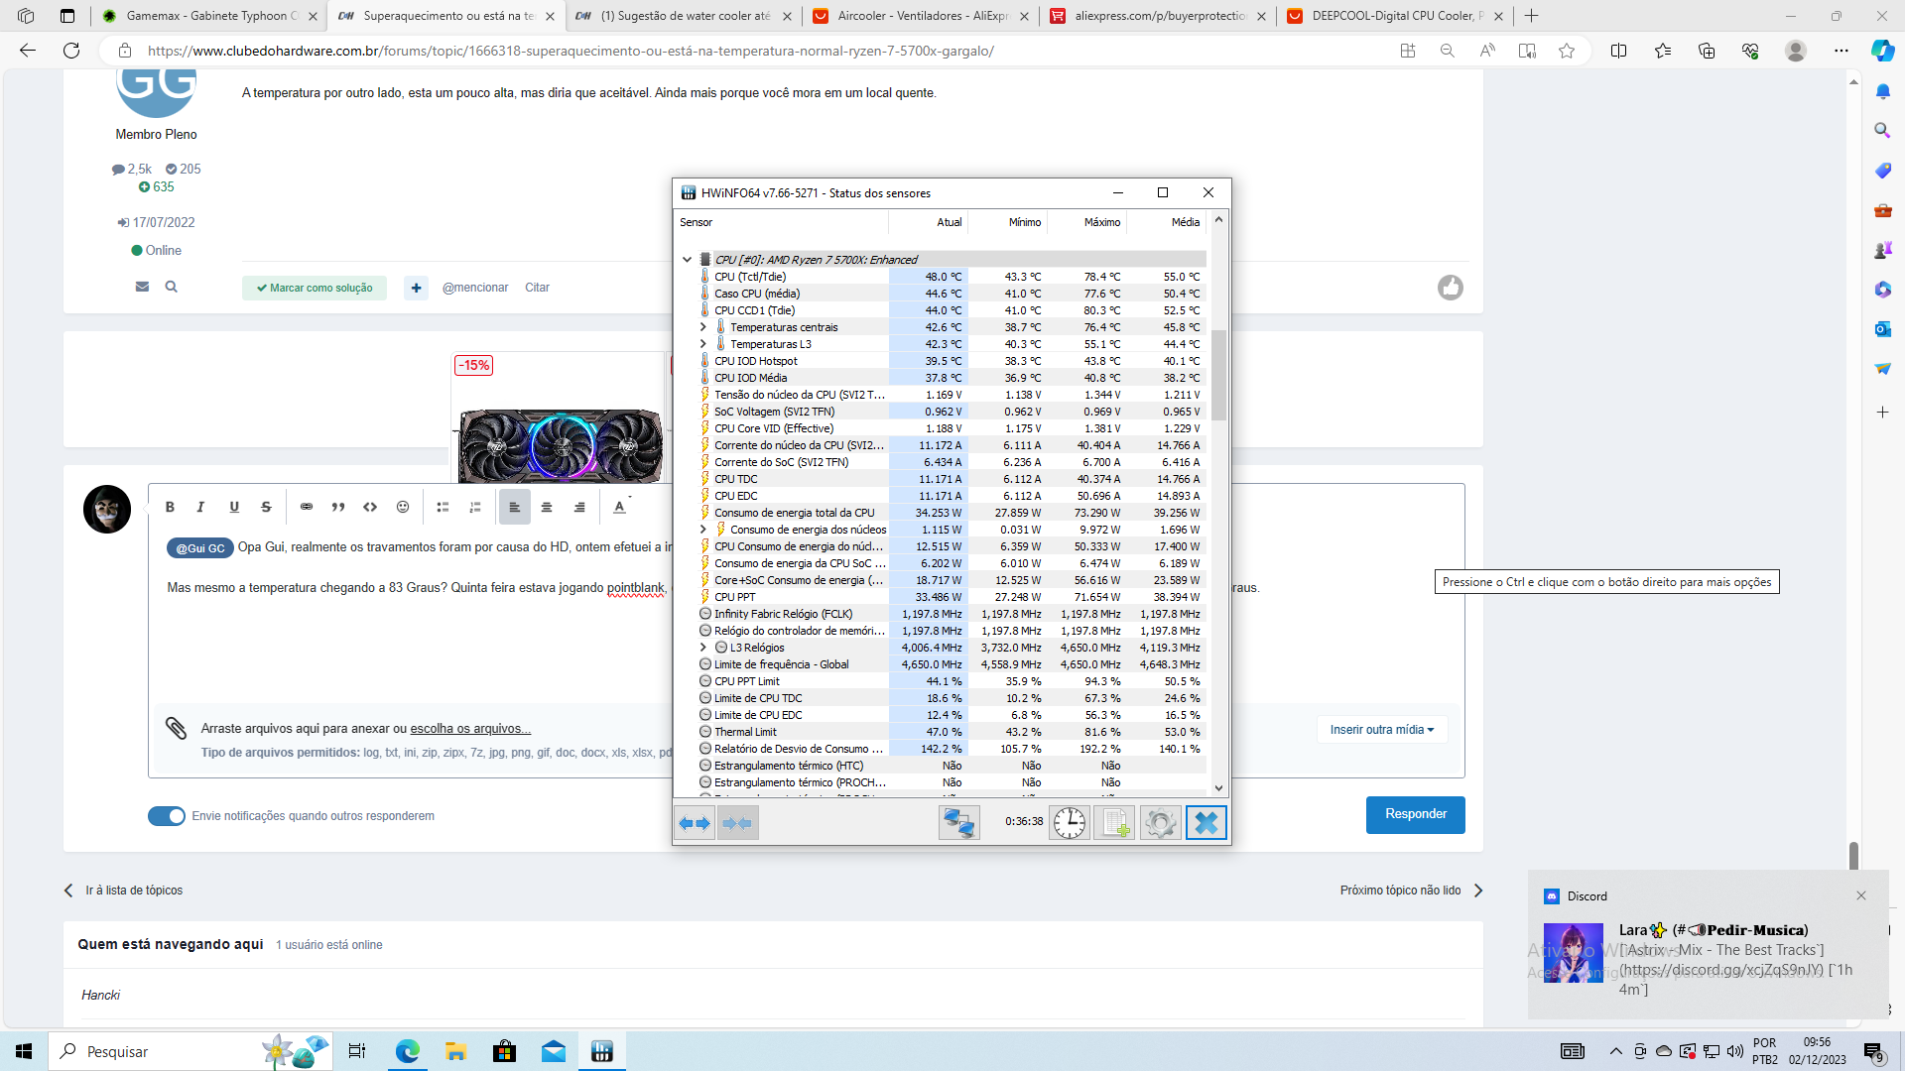This screenshot has height=1071, width=1905.
Task: Open Inserir outra mídia dropdown
Action: tap(1382, 730)
